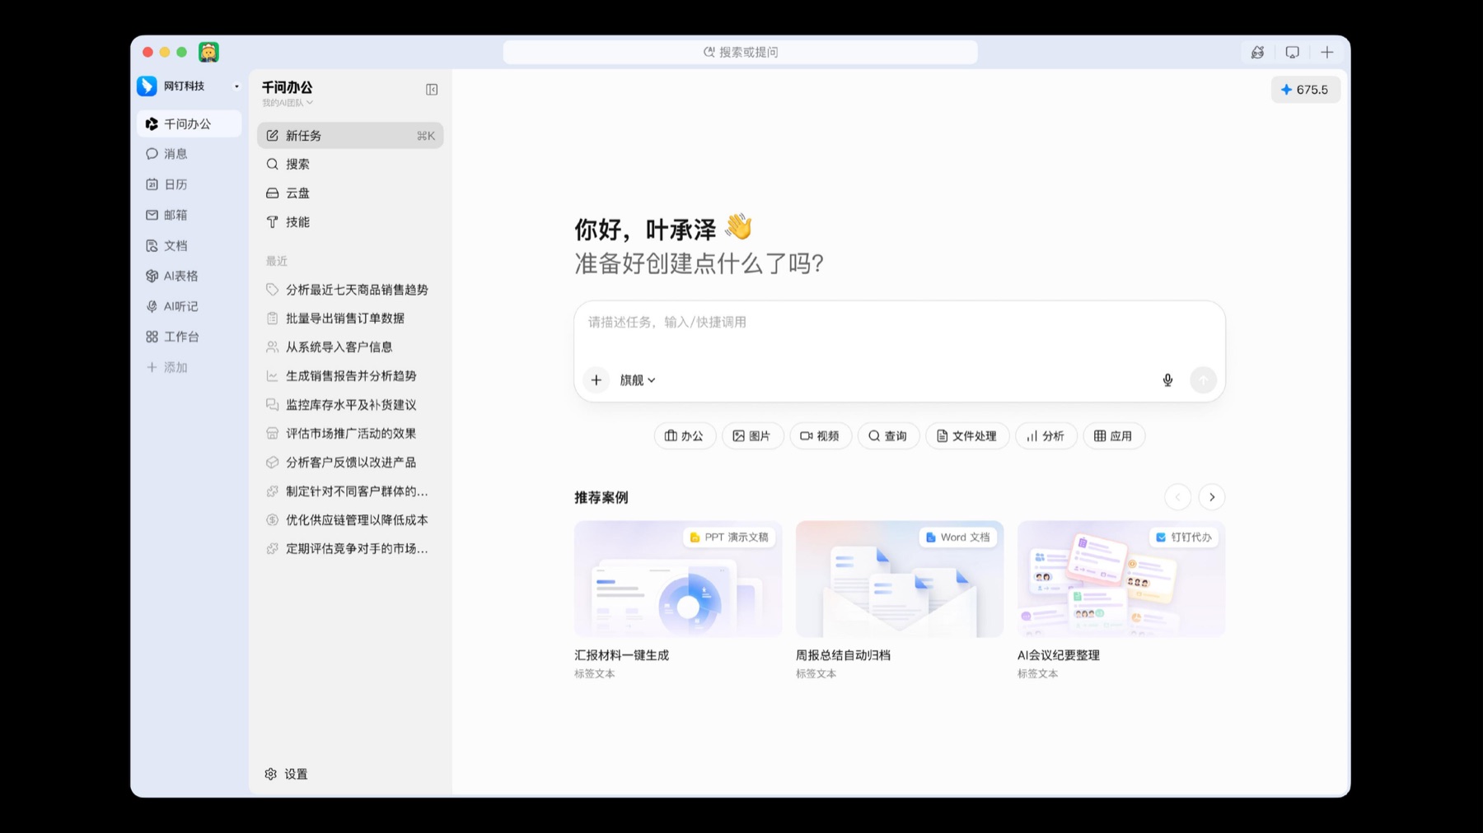Open the 旗舰 model dropdown
The image size is (1483, 833).
(638, 380)
